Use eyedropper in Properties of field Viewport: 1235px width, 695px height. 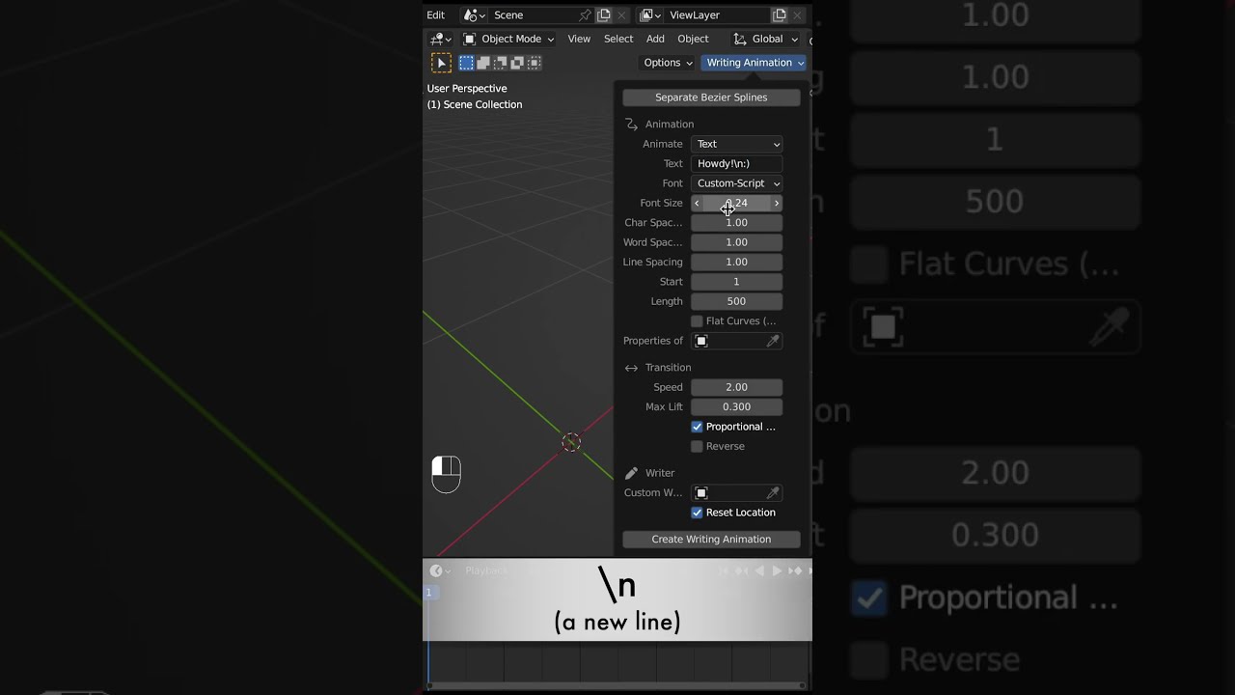tap(773, 341)
